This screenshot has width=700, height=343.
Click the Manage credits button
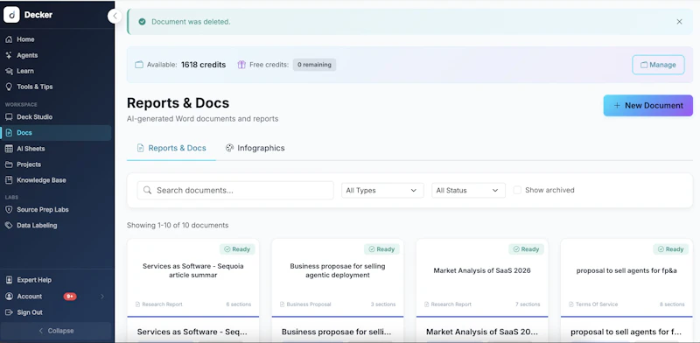pos(658,65)
